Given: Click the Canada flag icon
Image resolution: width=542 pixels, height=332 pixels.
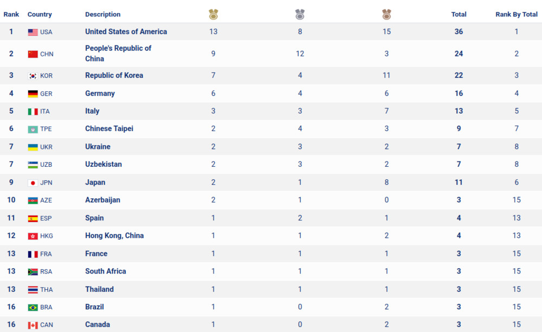Looking at the screenshot, I should pyautogui.click(x=33, y=325).
